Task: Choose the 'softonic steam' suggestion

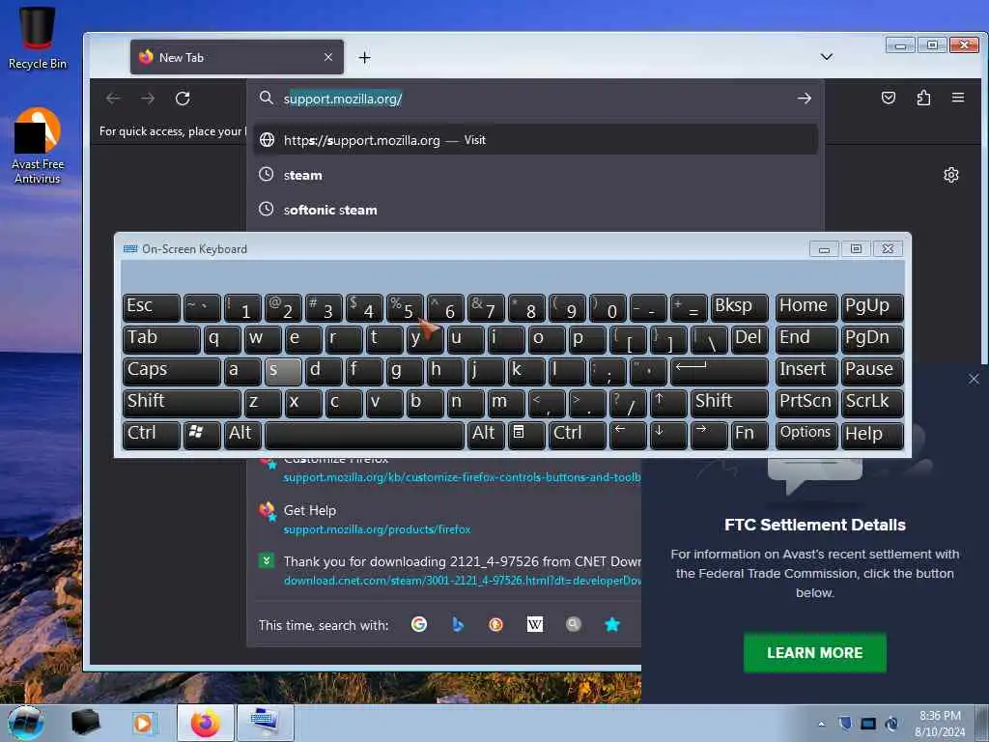Action: point(535,210)
